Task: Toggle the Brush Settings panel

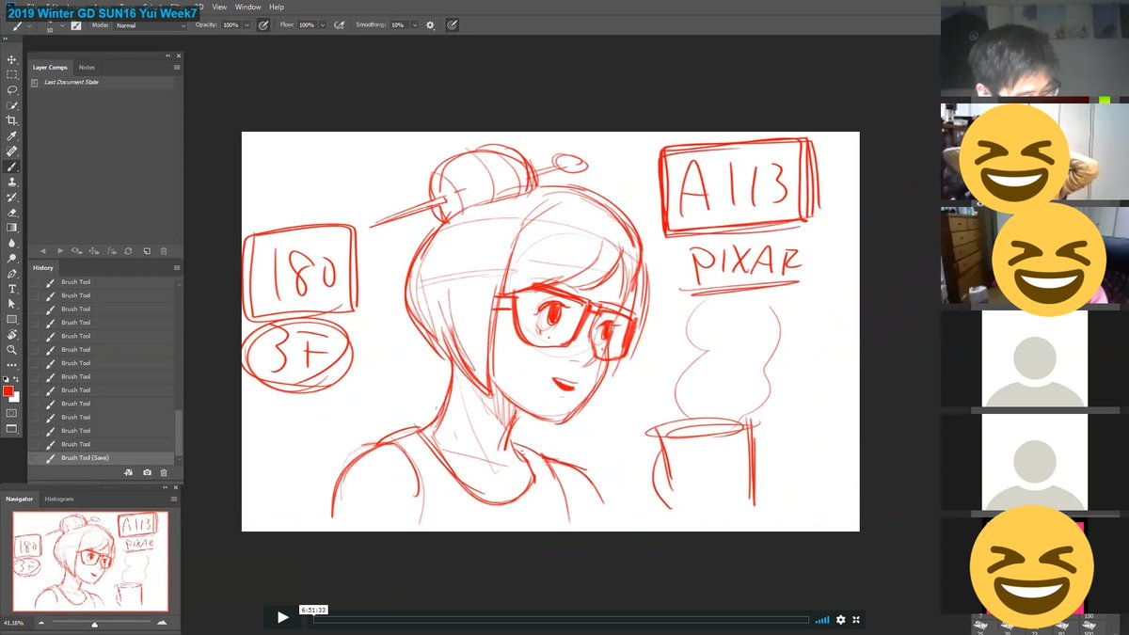Action: click(76, 25)
